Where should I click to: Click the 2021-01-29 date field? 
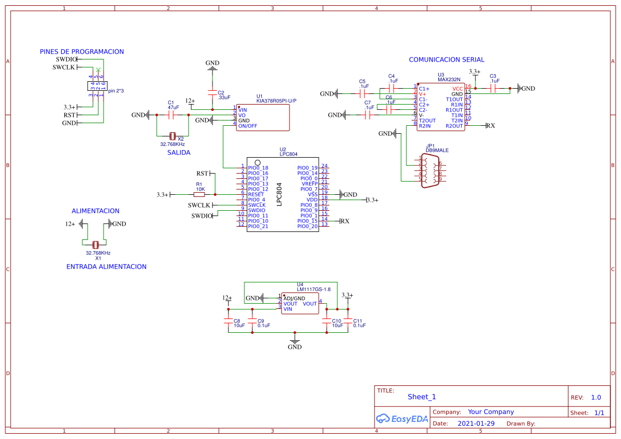(x=477, y=423)
